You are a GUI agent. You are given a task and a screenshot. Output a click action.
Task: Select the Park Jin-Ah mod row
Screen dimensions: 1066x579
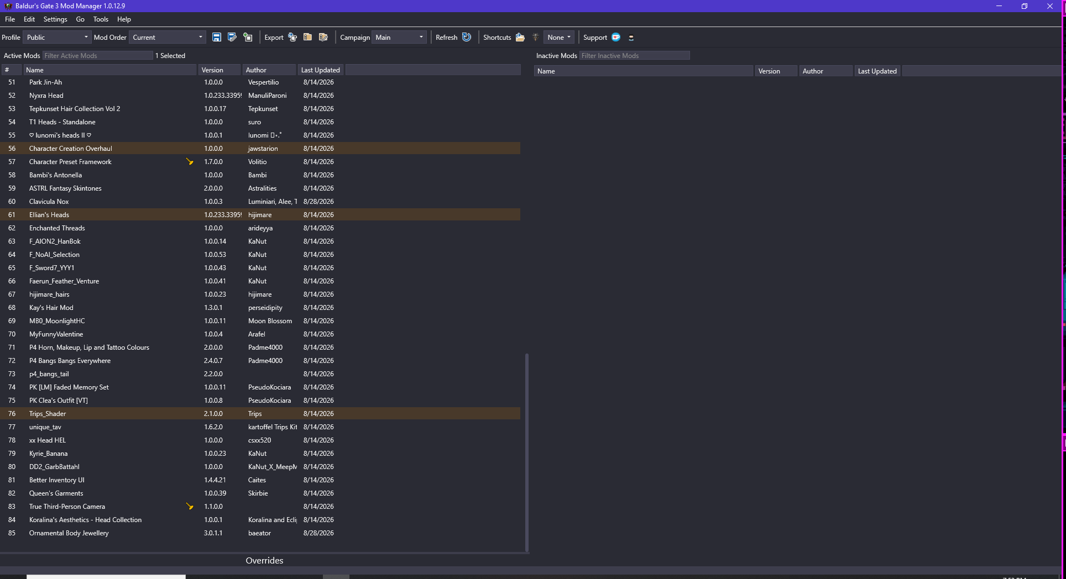[x=260, y=82]
